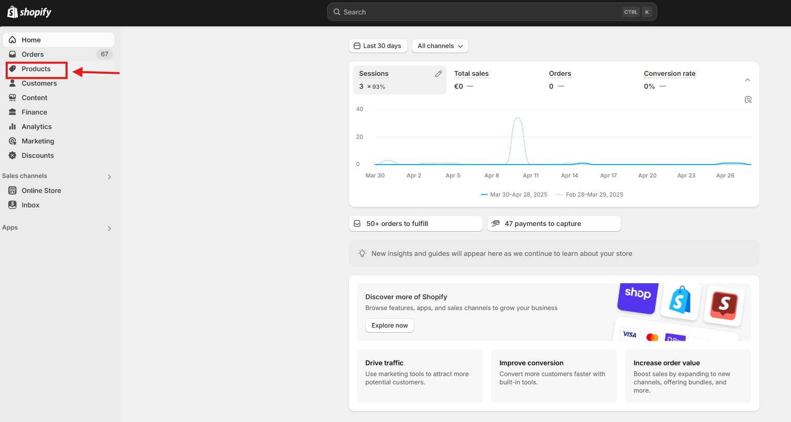The height and width of the screenshot is (422, 791).
Task: Focus the Search input field
Action: tap(492, 12)
